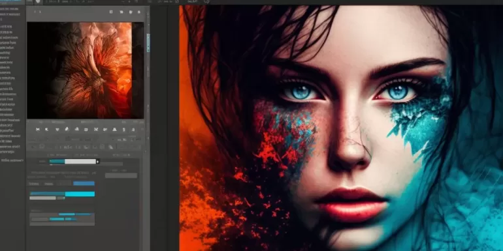Click the white section of the teal-and-white slider
This screenshot has height=251, width=503.
tap(80, 162)
